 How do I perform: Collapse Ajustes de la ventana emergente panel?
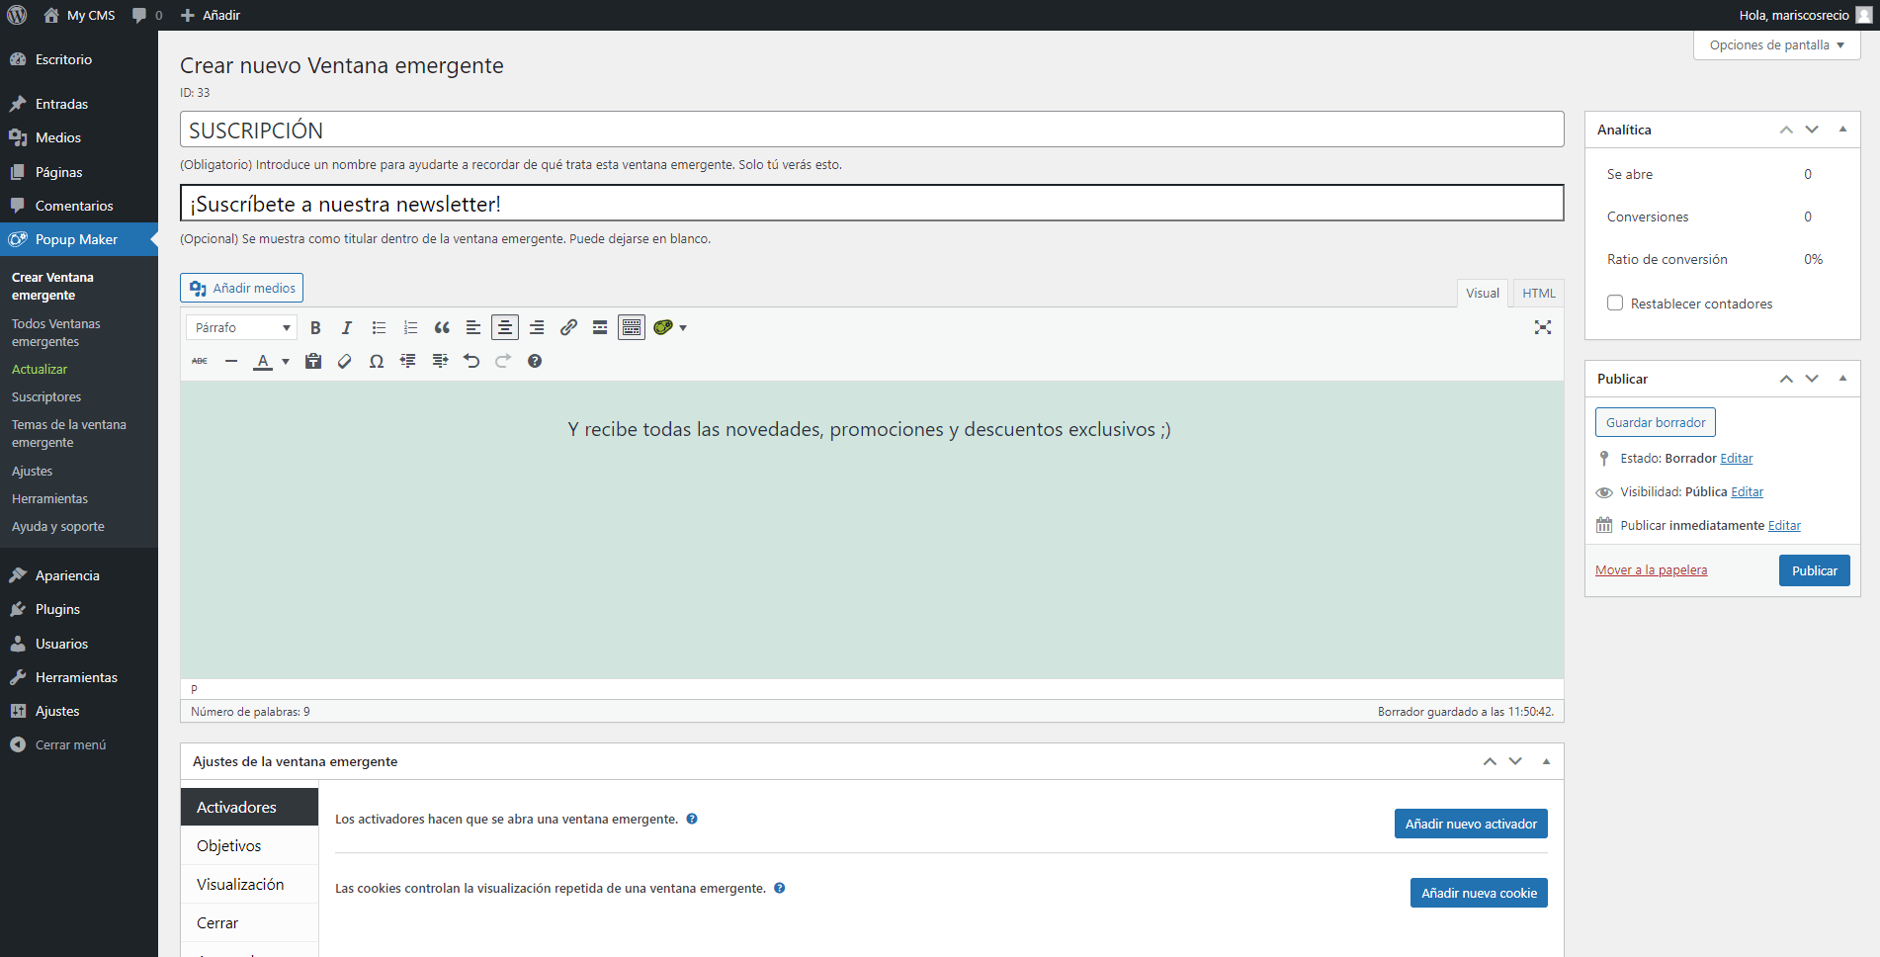click(1547, 761)
